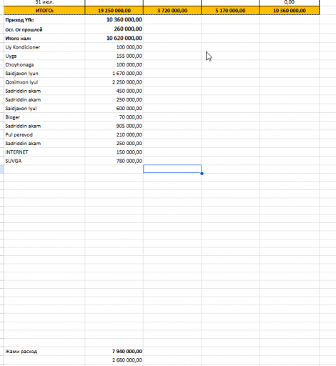Select the 2 250 000,00 amount
This screenshot has width=336, height=366.
point(114,82)
